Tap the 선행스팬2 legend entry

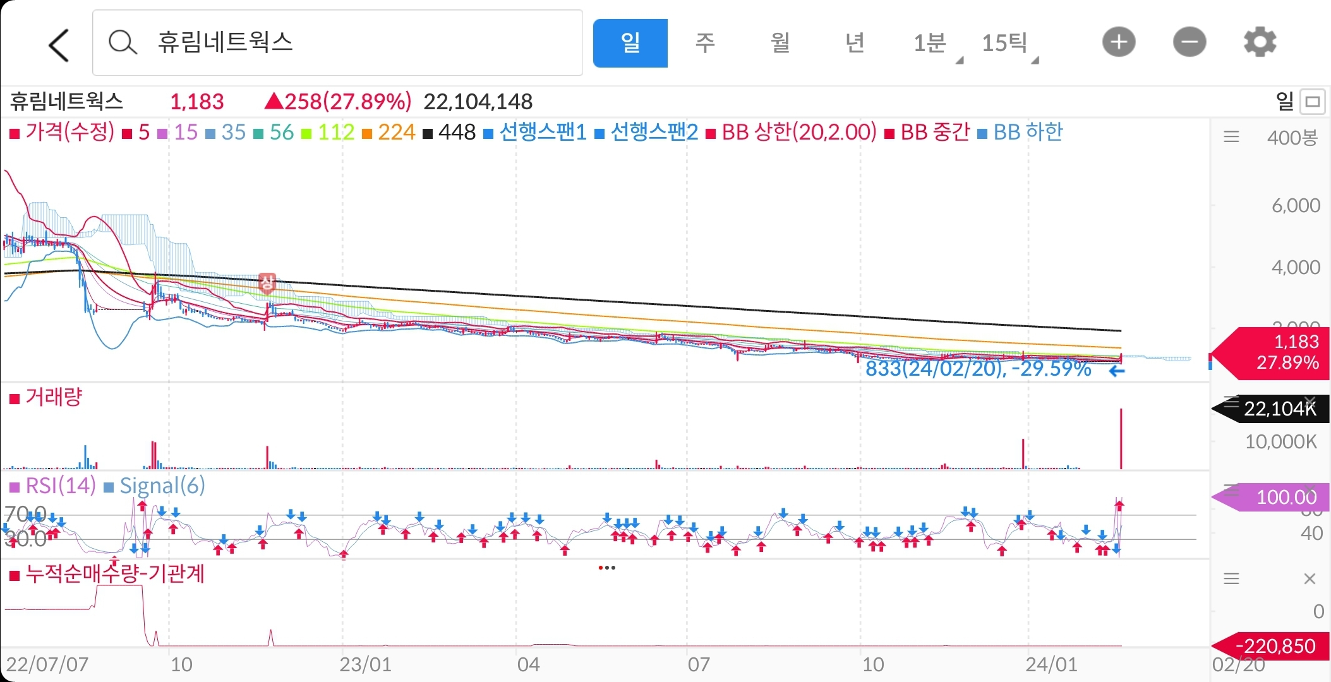tap(647, 132)
